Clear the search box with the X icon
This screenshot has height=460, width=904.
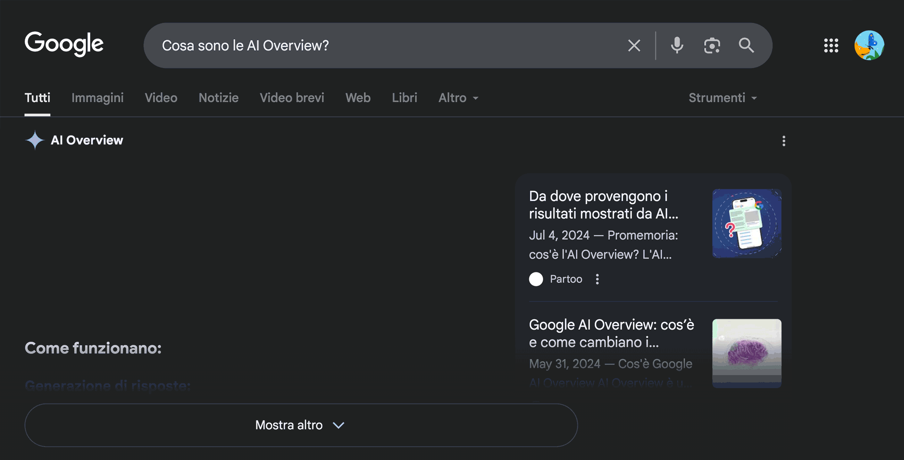[634, 45]
